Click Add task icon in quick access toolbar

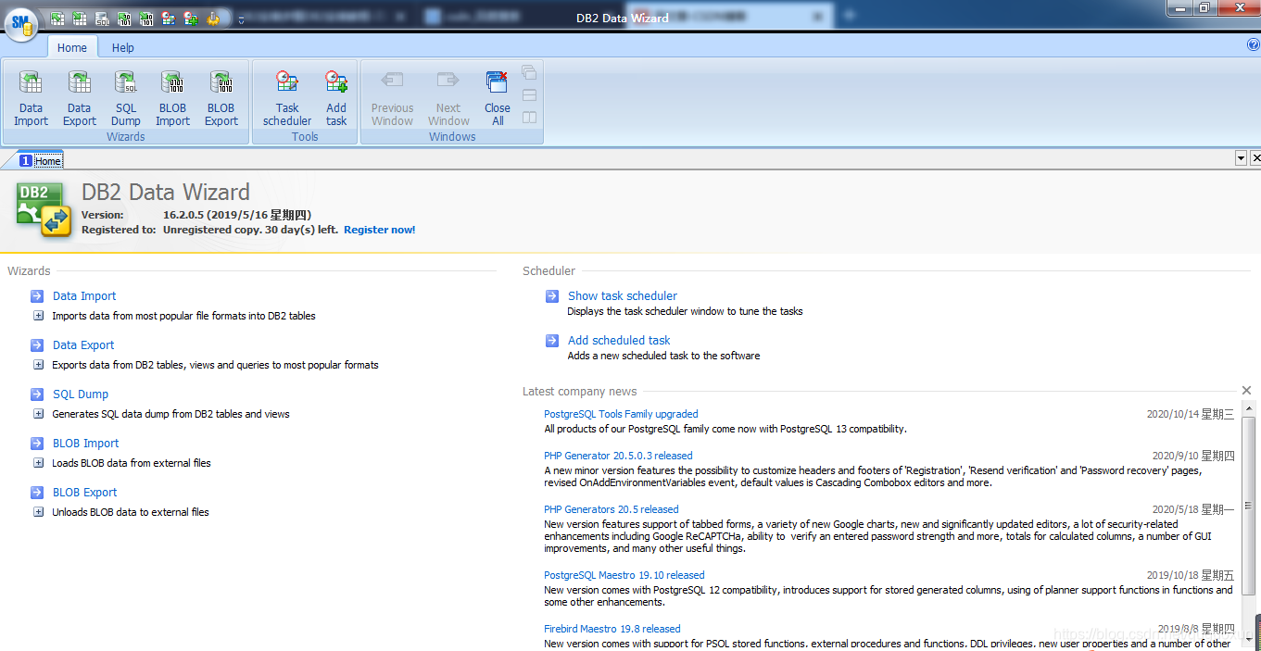191,18
